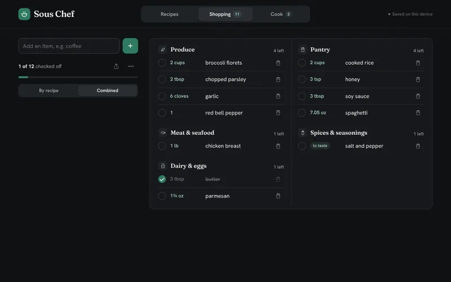
Task: Click the Dairy & eggs heading
Action: [x=188, y=166]
